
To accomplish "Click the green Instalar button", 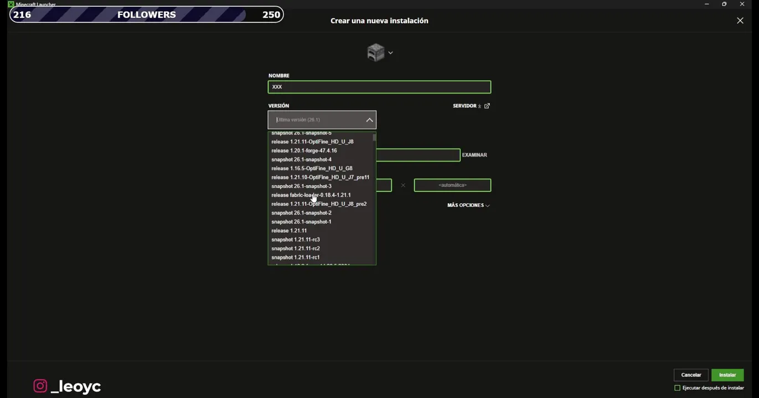I will [x=727, y=375].
